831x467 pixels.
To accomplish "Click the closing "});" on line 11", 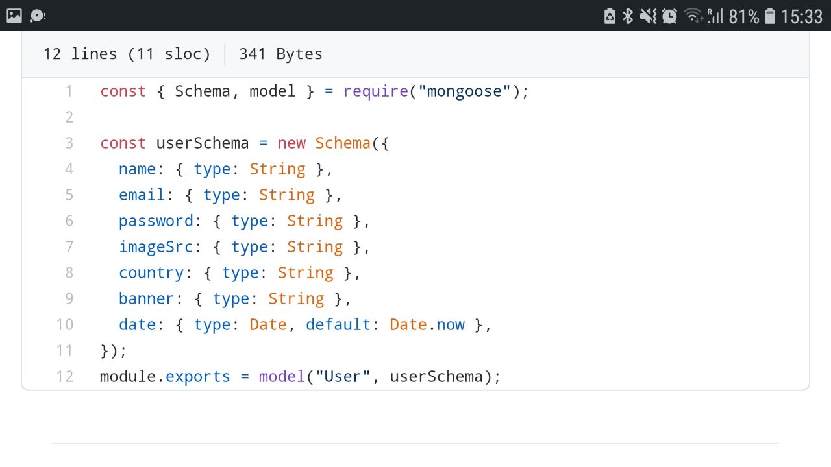I will (114, 351).
